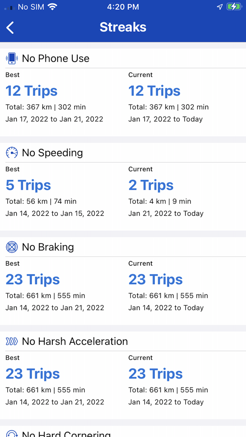
Task: Click the No Braking brake icon
Action: [x=12, y=247]
